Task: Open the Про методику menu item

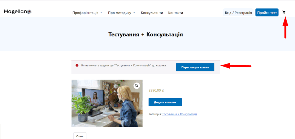Action: [x=120, y=13]
